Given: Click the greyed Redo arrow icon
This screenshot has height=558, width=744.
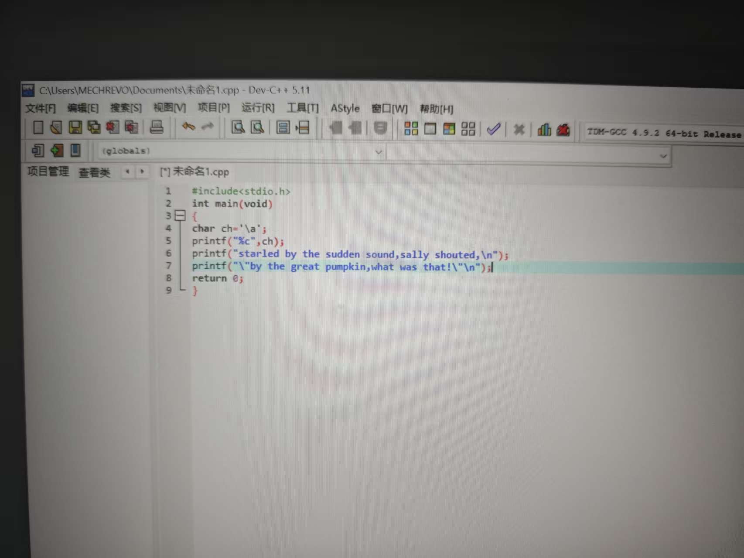Looking at the screenshot, I should 207,127.
